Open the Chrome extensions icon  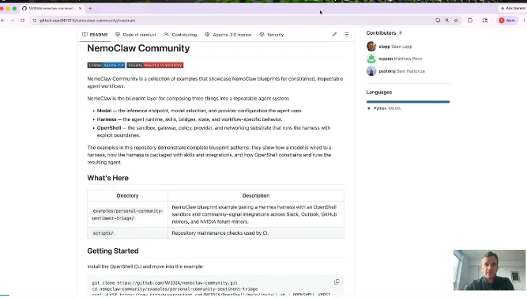point(470,21)
